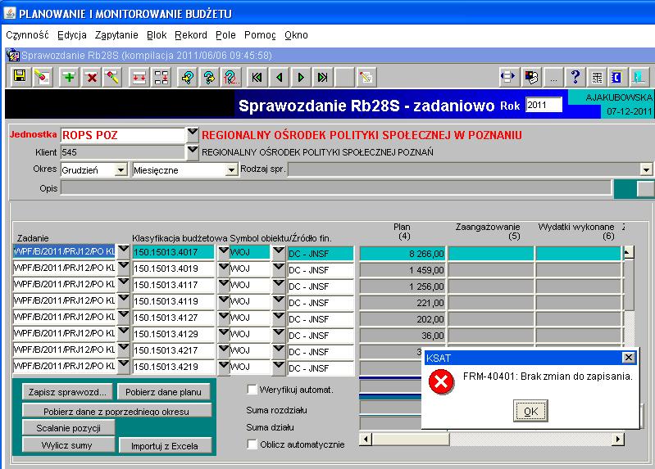Screen dimensions: 655x469
Task: Add a new record with green plus icon
Action: 69,77
